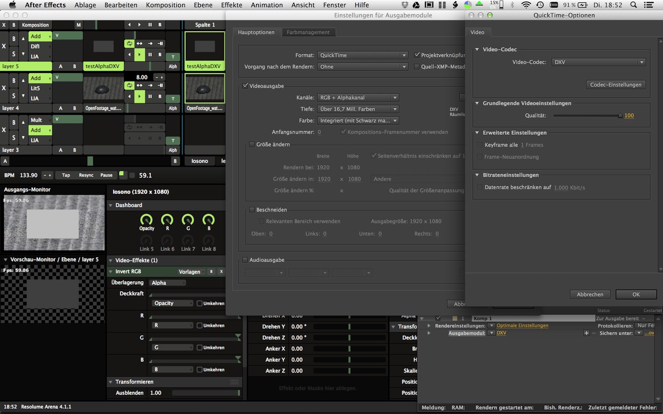Collapse the Dashboard section
Viewport: 663px width, 414px height.
(x=111, y=205)
